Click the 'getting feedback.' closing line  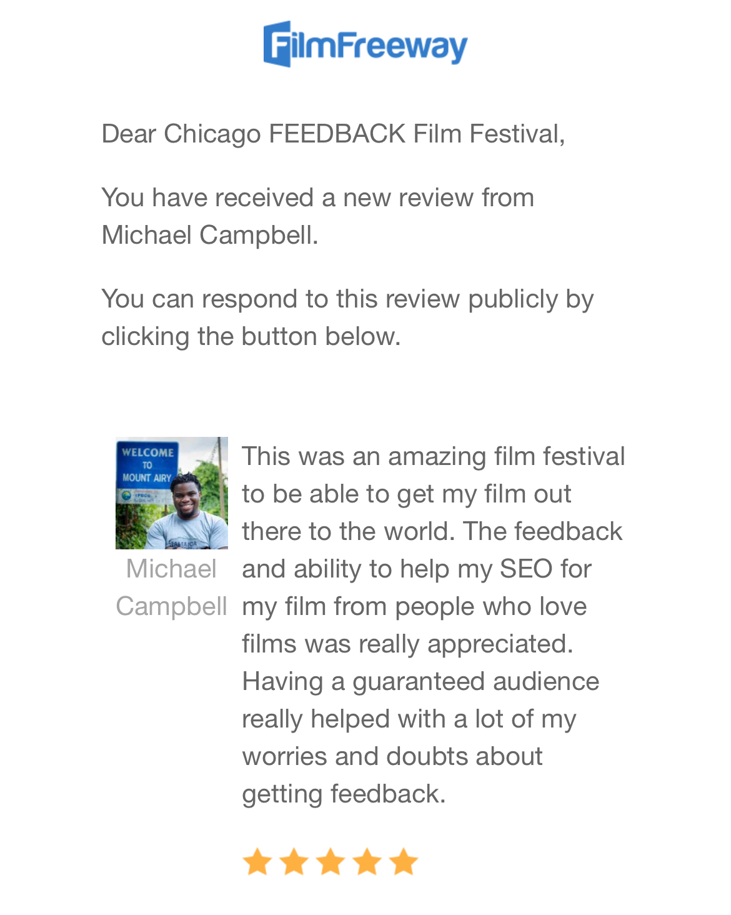[x=344, y=794]
